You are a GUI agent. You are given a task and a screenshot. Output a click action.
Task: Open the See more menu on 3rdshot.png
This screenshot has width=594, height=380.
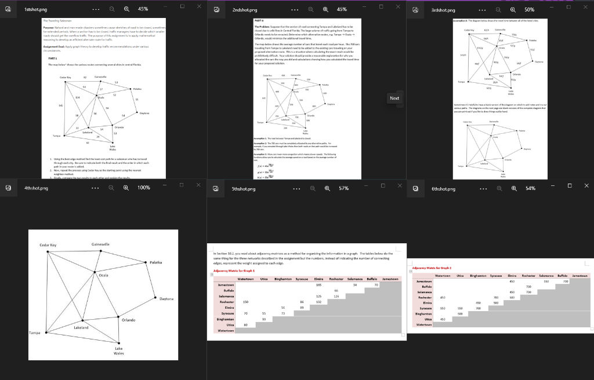click(x=481, y=9)
